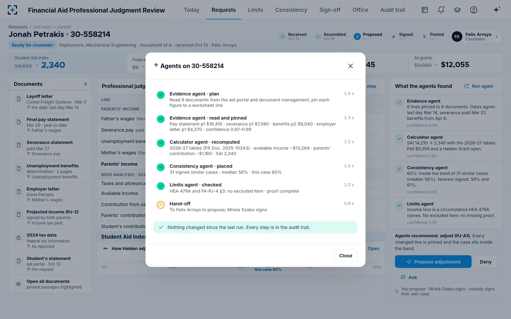
Task: Click the Close button in the dialog
Action: point(346,256)
